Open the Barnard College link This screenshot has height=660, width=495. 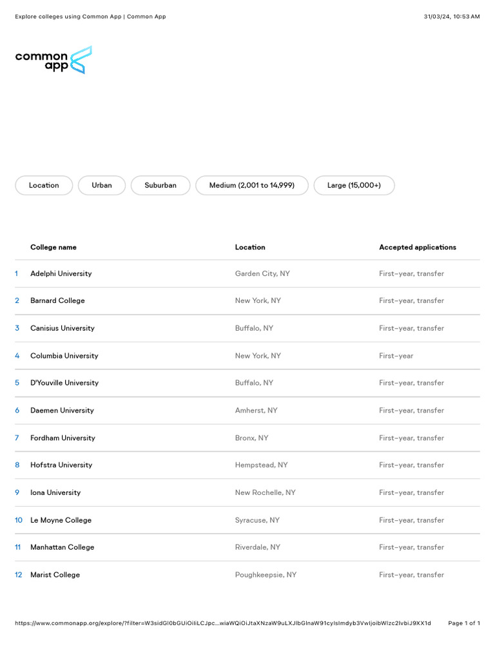tap(57, 301)
